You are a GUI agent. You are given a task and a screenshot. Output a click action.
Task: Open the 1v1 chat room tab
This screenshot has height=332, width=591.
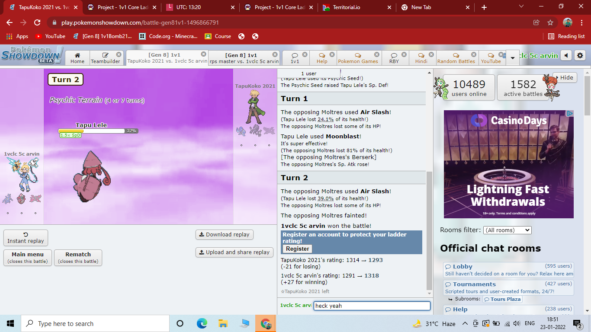pos(295,58)
